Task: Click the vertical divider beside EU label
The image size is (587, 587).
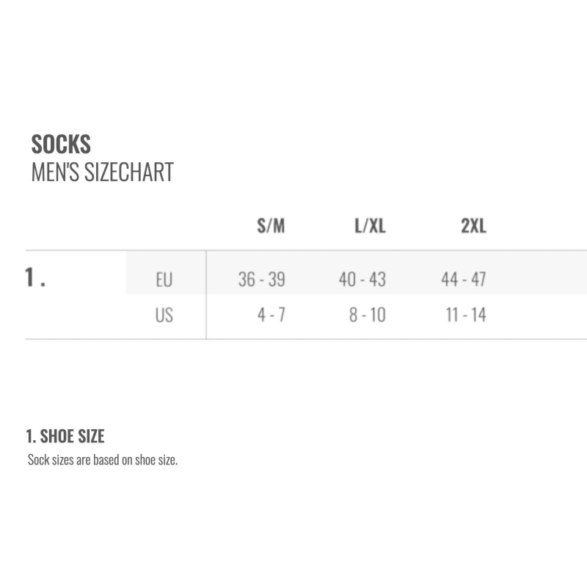Action: click(x=206, y=295)
